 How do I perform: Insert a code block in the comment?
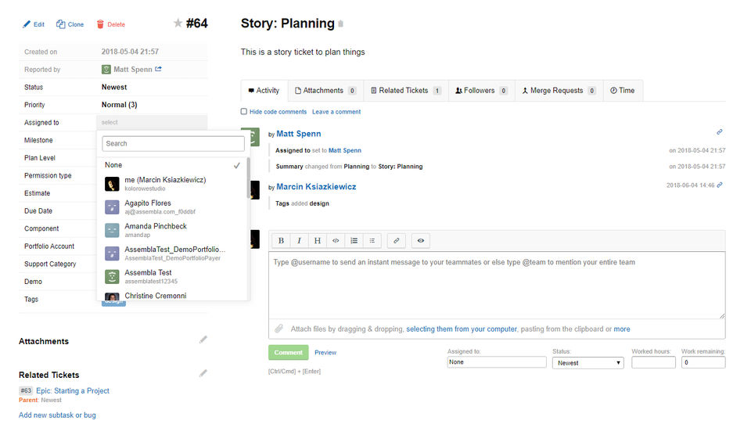click(x=336, y=241)
